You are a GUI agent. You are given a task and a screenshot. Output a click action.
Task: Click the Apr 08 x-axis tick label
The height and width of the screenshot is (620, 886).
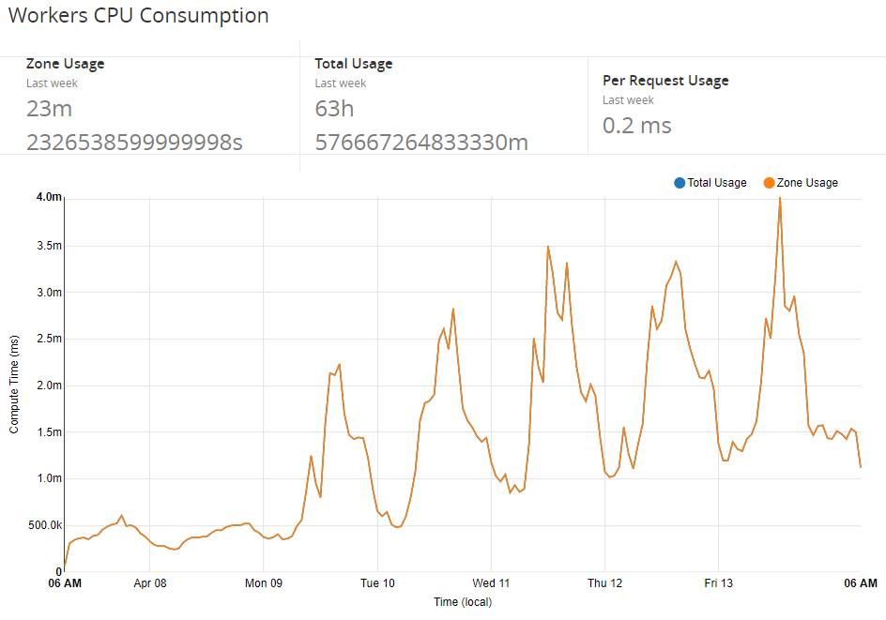coord(150,583)
